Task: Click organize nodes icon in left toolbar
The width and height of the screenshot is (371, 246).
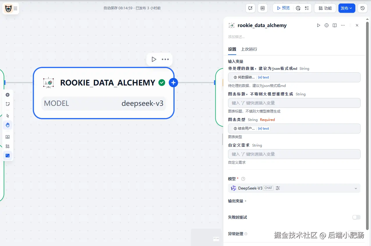Action: [x=8, y=146]
